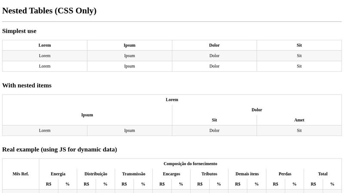Click the "Composição do fornecimento" header cell

pyautogui.click(x=190, y=163)
